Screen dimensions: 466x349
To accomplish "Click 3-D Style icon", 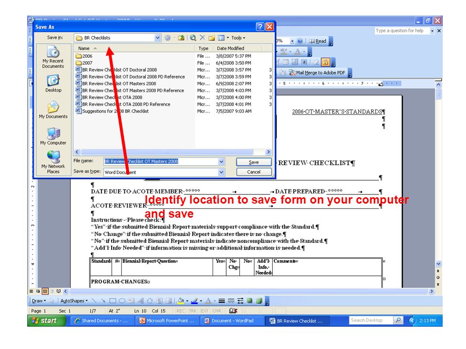I will coord(259,301).
